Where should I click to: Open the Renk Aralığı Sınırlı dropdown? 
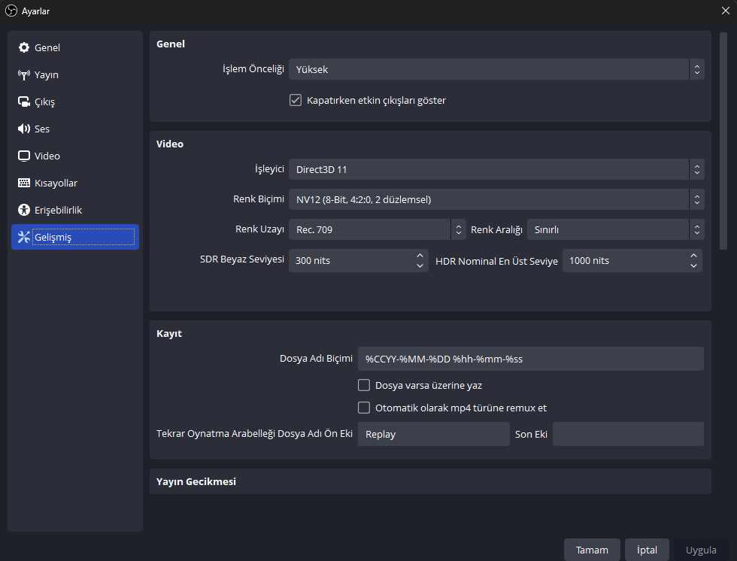click(x=615, y=229)
